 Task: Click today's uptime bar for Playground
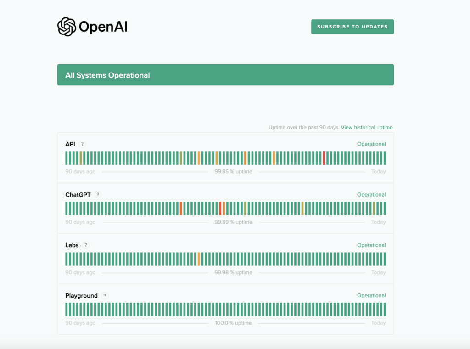coord(386,309)
